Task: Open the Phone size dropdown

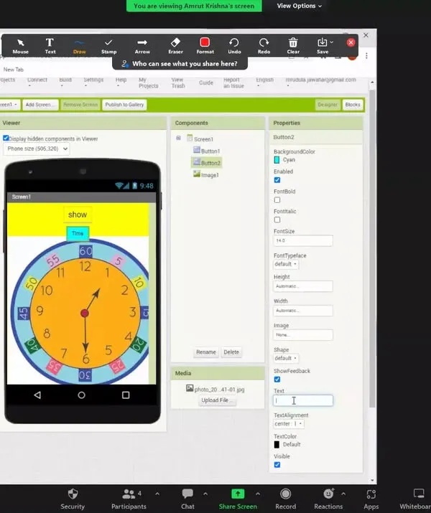Action: (37, 149)
